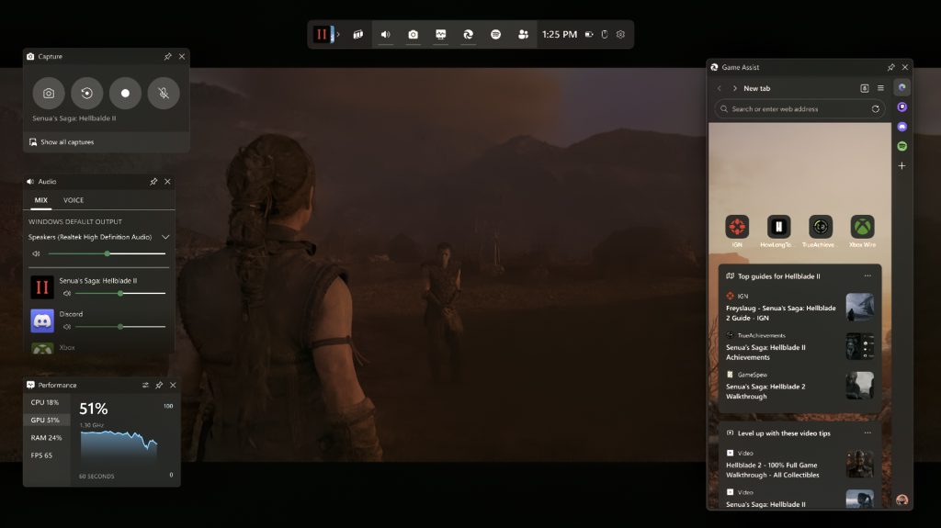The height and width of the screenshot is (528, 941).
Task: Open Game Bar settings gear
Action: [x=620, y=34]
